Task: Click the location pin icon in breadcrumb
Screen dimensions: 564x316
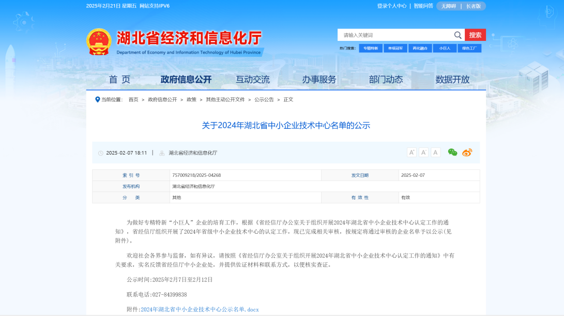Action: click(97, 99)
